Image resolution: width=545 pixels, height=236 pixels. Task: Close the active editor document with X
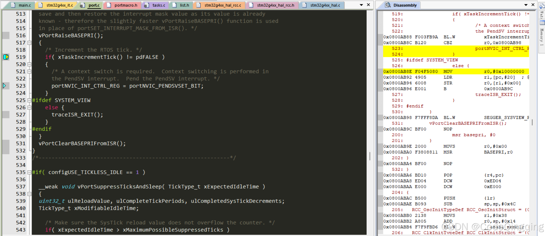[369, 5]
